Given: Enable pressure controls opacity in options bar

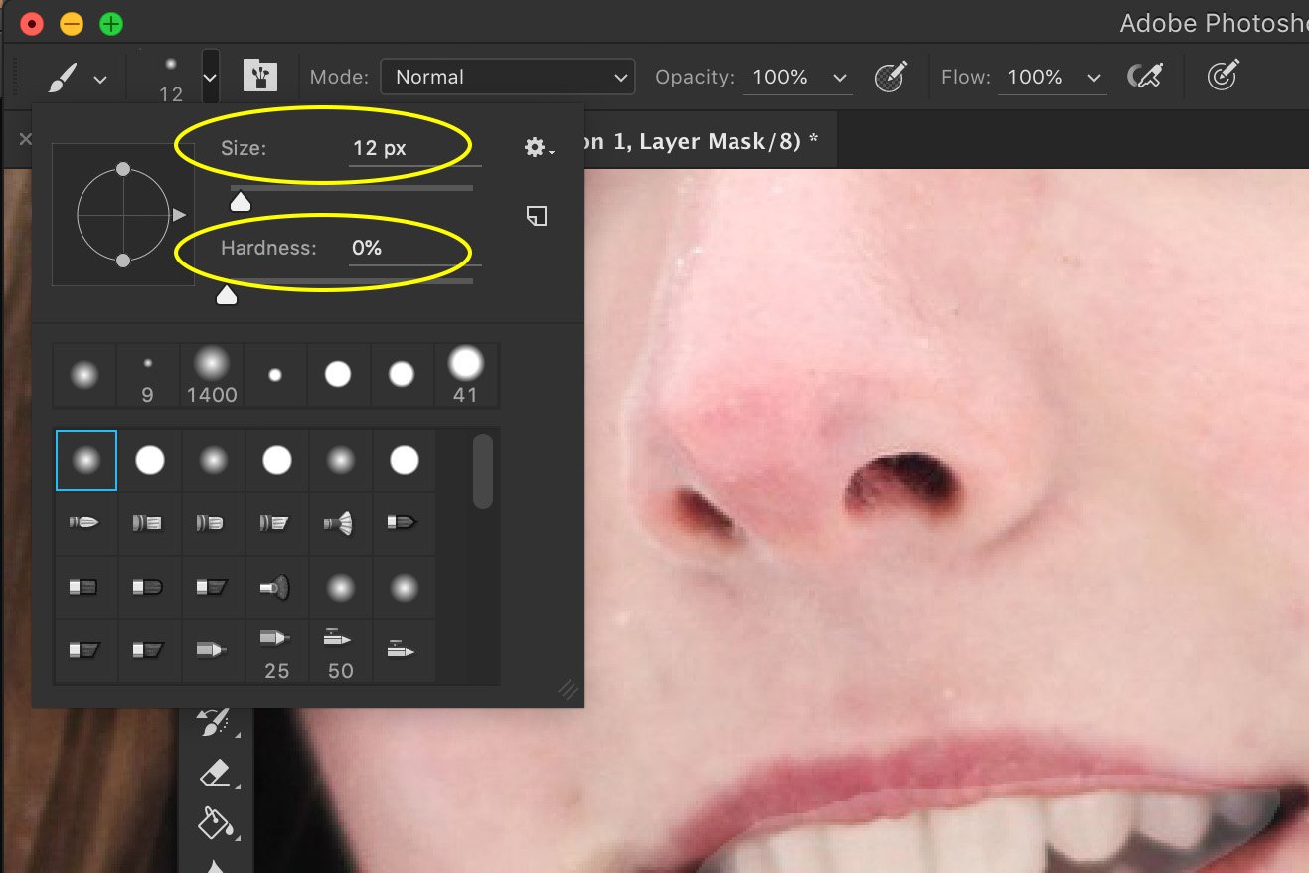Looking at the screenshot, I should click(892, 77).
